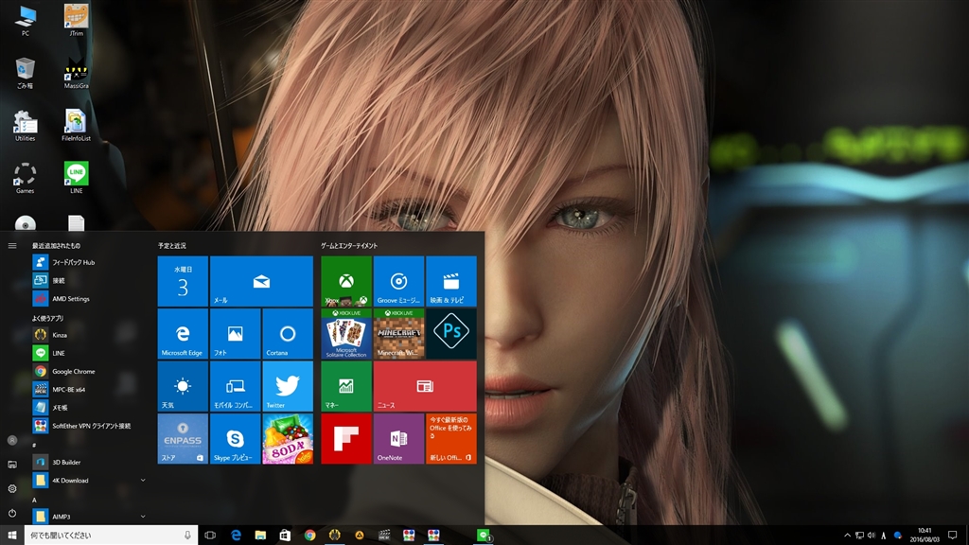Open the 天気 weather tile
Viewport: 969px width, 545px height.
(x=183, y=386)
